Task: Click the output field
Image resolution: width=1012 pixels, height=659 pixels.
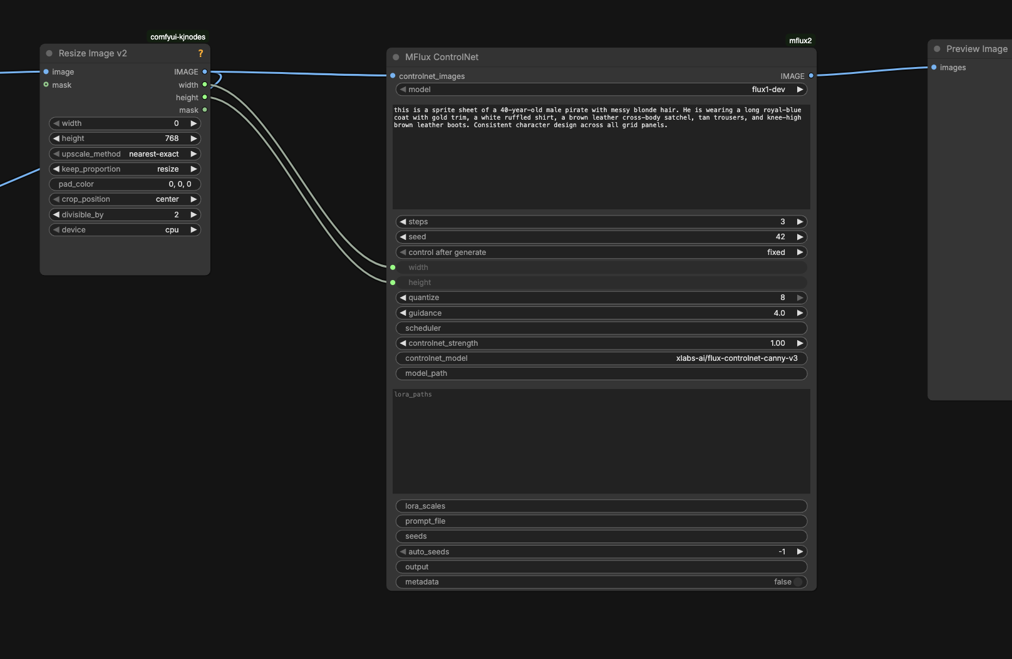Action: click(x=601, y=567)
